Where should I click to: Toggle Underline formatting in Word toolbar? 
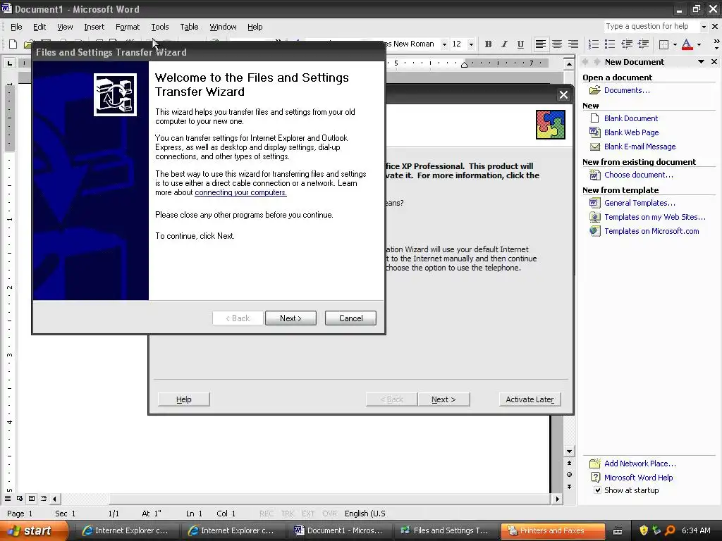[520, 44]
